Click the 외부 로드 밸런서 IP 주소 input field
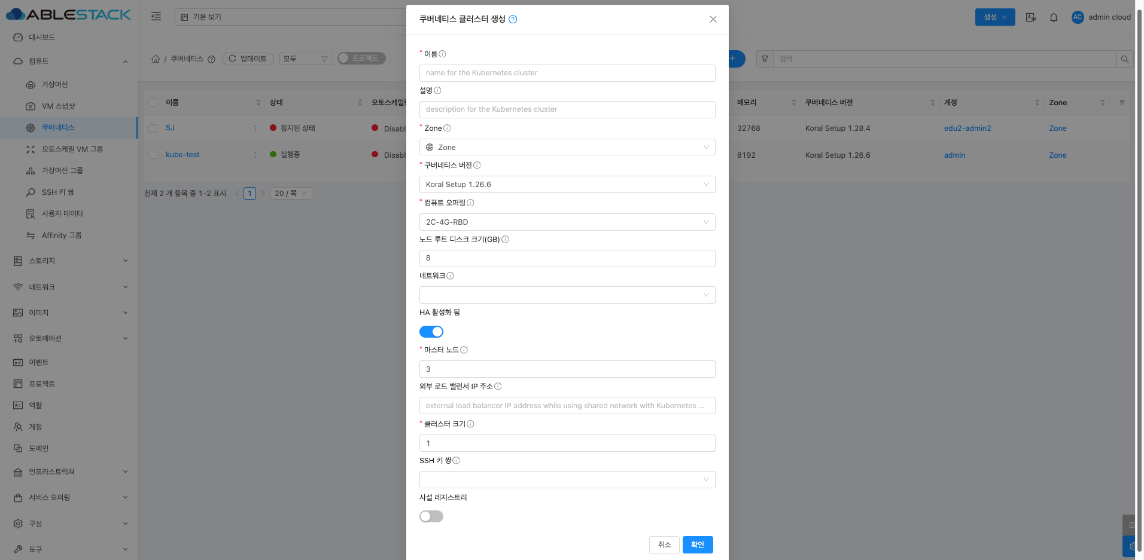The image size is (1144, 560). (567, 405)
